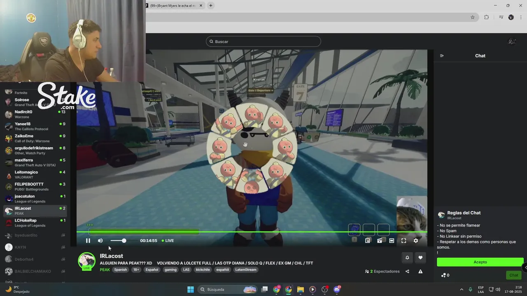Screen dimensions: 527x296
Task: Switch to Bryant Myers browser tab
Action: pyautogui.click(x=172, y=6)
